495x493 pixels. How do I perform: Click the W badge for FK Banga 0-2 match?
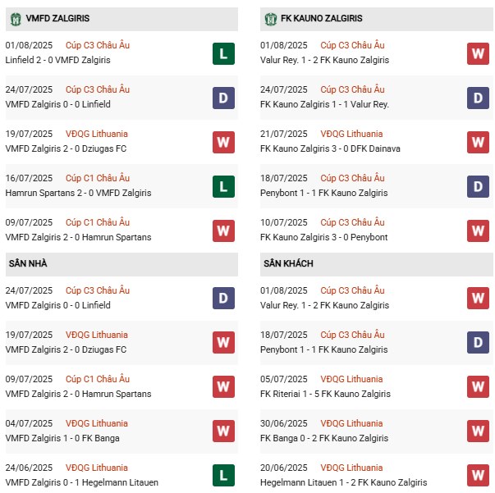pyautogui.click(x=478, y=431)
